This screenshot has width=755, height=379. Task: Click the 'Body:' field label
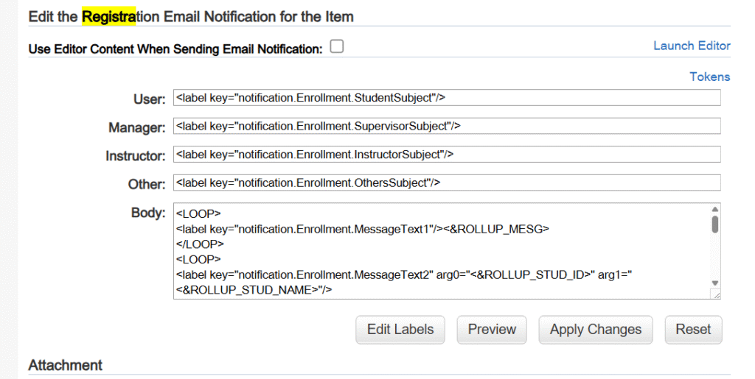click(147, 213)
